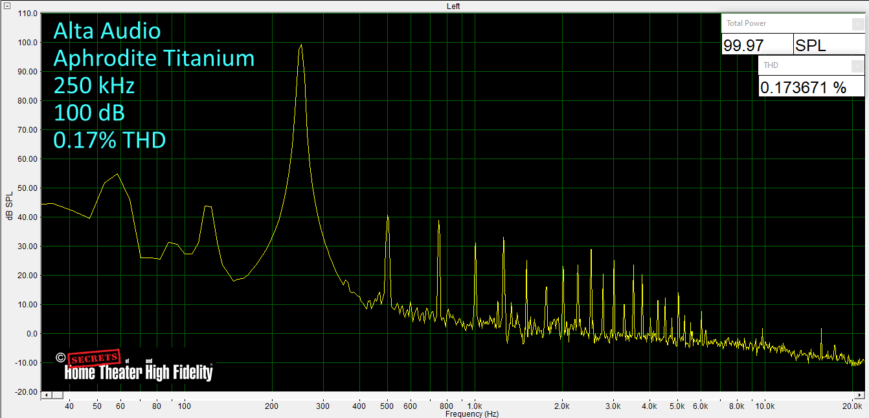Click the THD panel title
Viewport: 869px width, 418px height.
771,65
